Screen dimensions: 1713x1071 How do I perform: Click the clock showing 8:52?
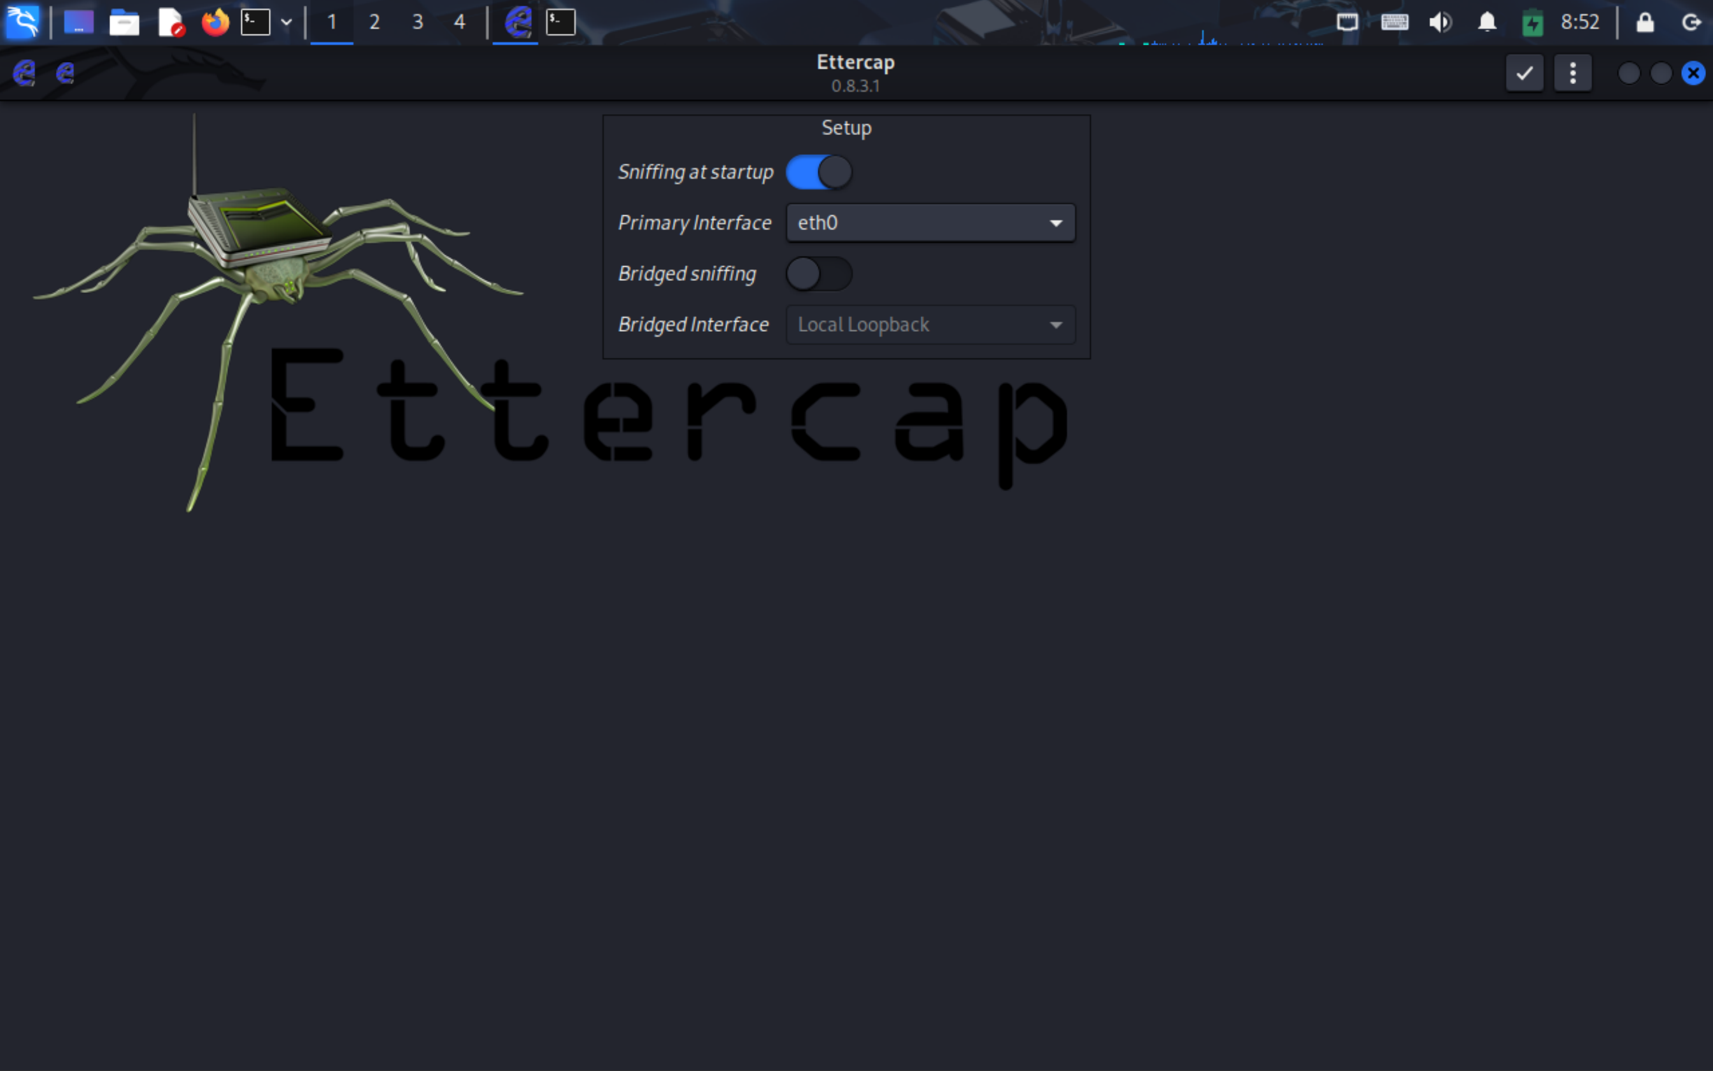[x=1580, y=23]
